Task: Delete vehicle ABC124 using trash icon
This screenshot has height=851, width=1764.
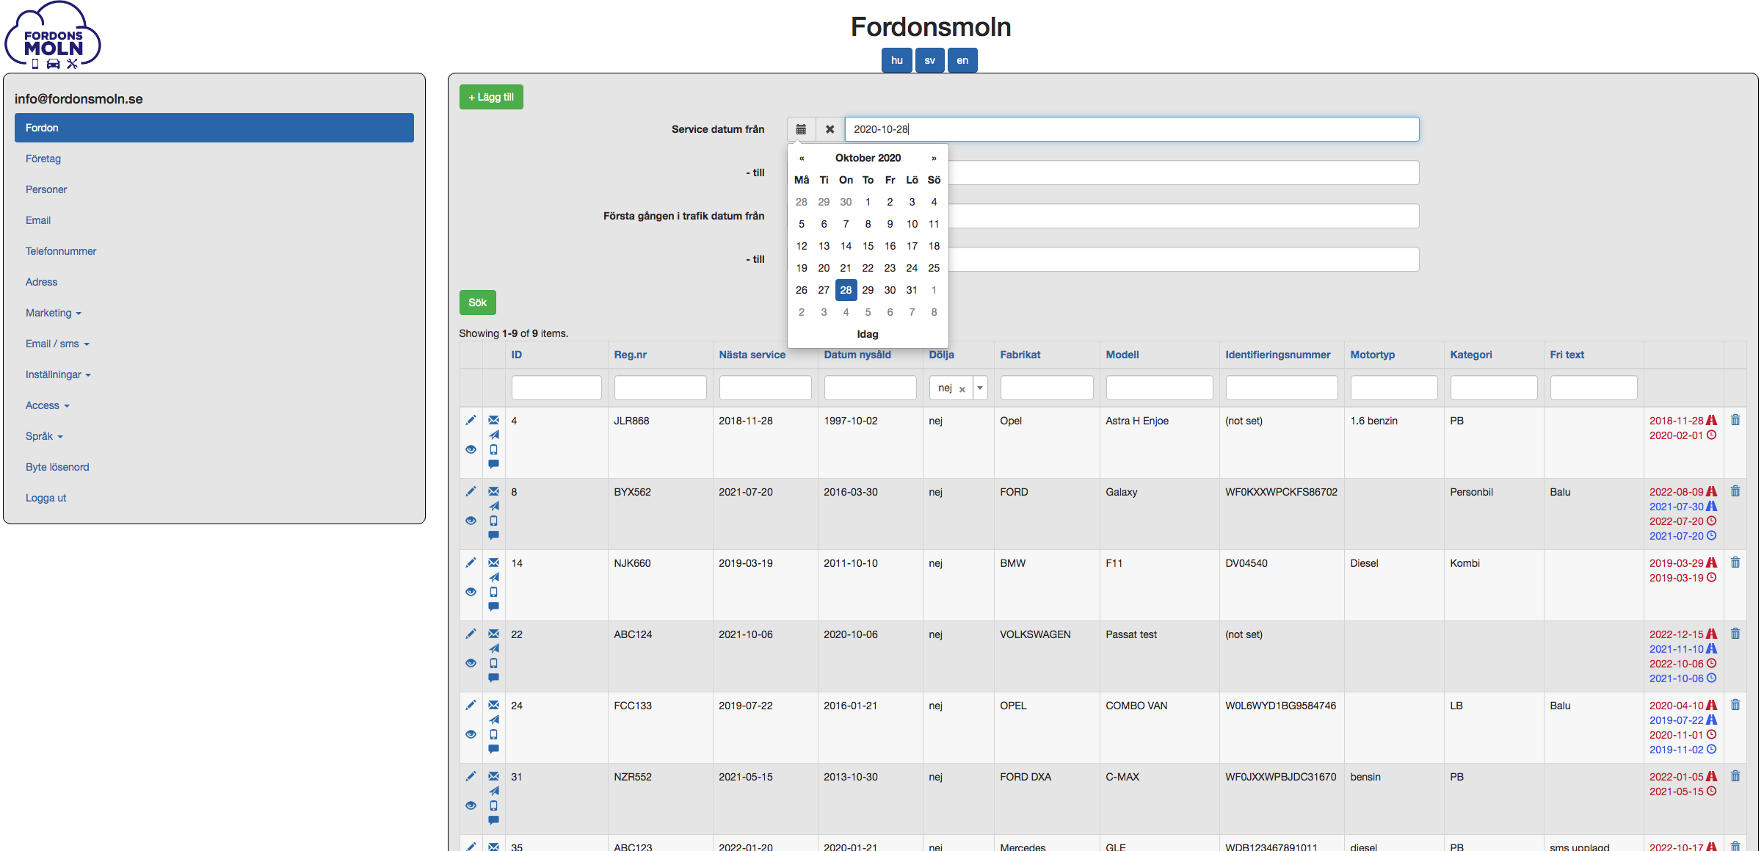Action: point(1735,634)
